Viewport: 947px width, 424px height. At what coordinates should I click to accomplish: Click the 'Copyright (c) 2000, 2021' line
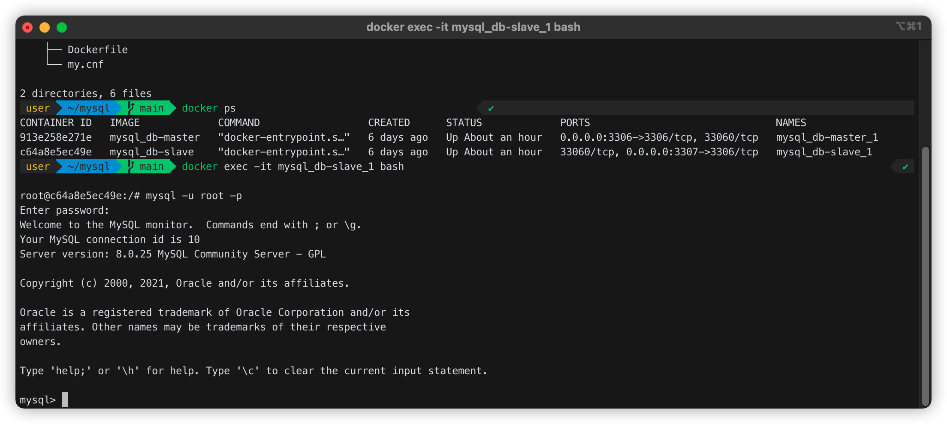(184, 283)
